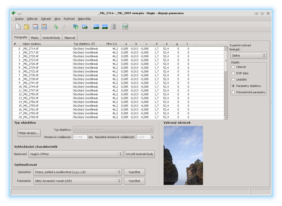Screen dimensions: 282x206
Task: Open the control points list icon
Action: click(x=114, y=27)
